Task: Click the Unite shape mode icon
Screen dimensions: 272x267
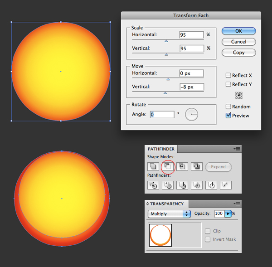Action: click(153, 167)
